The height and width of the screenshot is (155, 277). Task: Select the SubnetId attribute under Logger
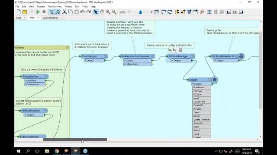202,123
